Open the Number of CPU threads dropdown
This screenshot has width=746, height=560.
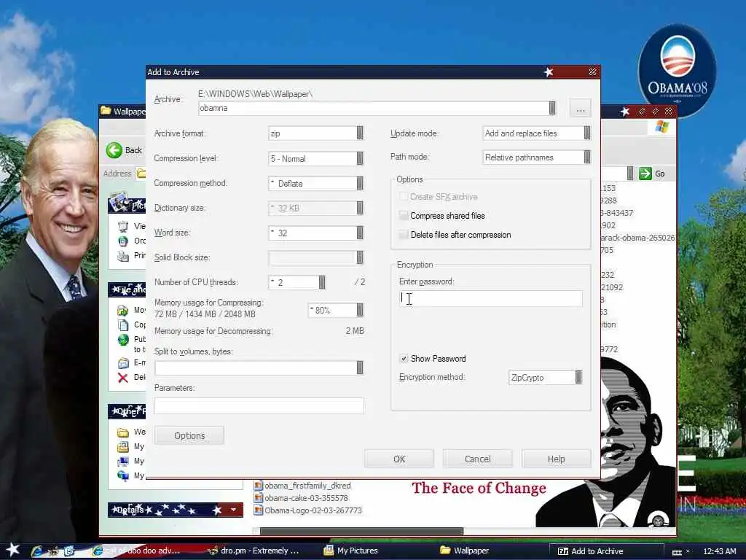click(x=322, y=282)
